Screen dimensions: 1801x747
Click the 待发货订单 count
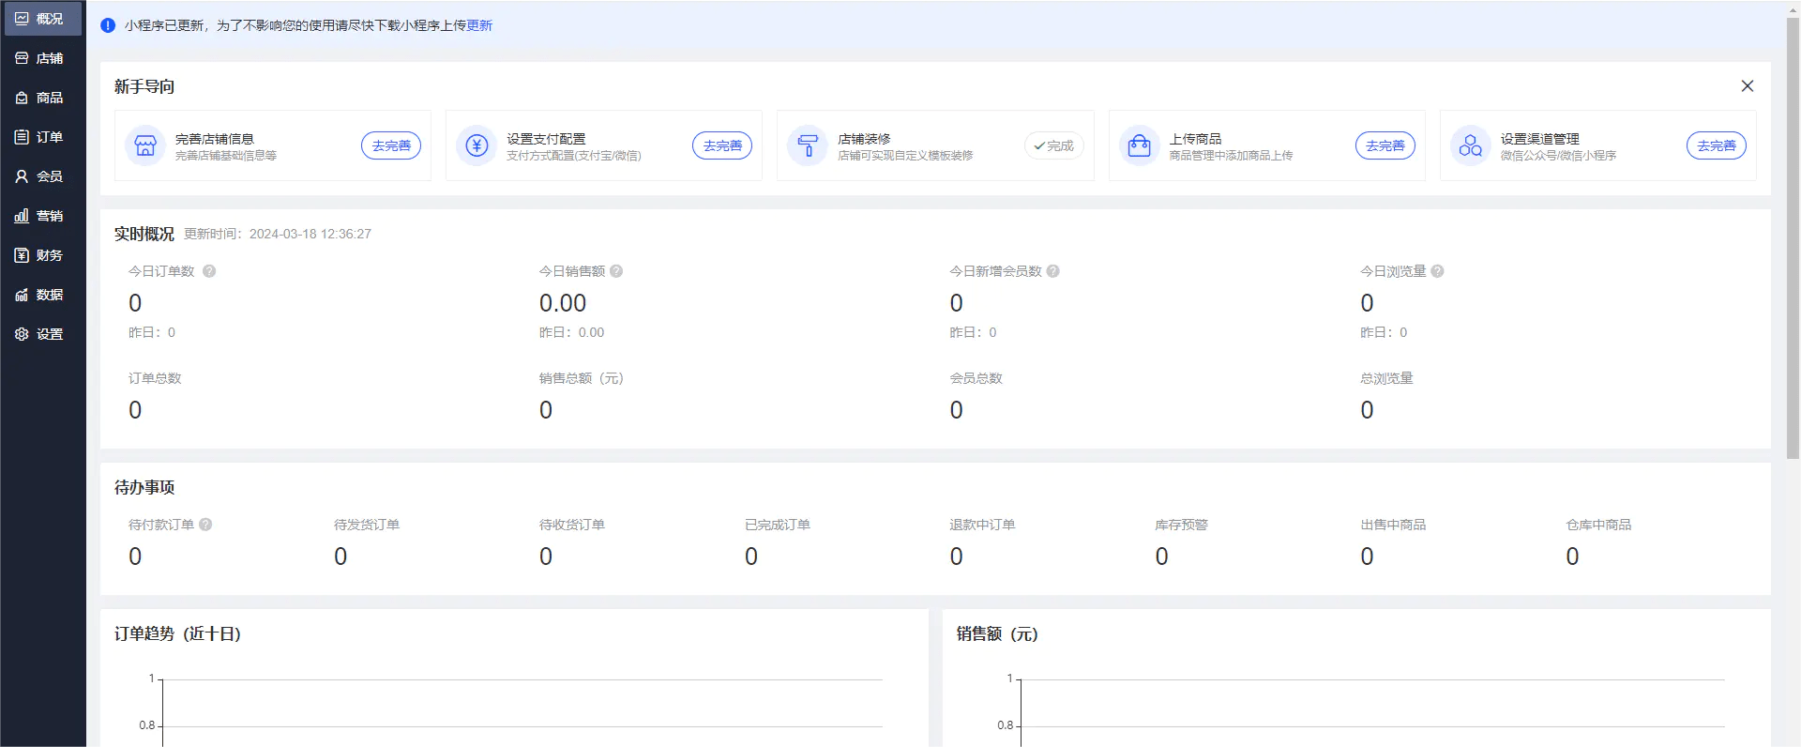tap(341, 556)
